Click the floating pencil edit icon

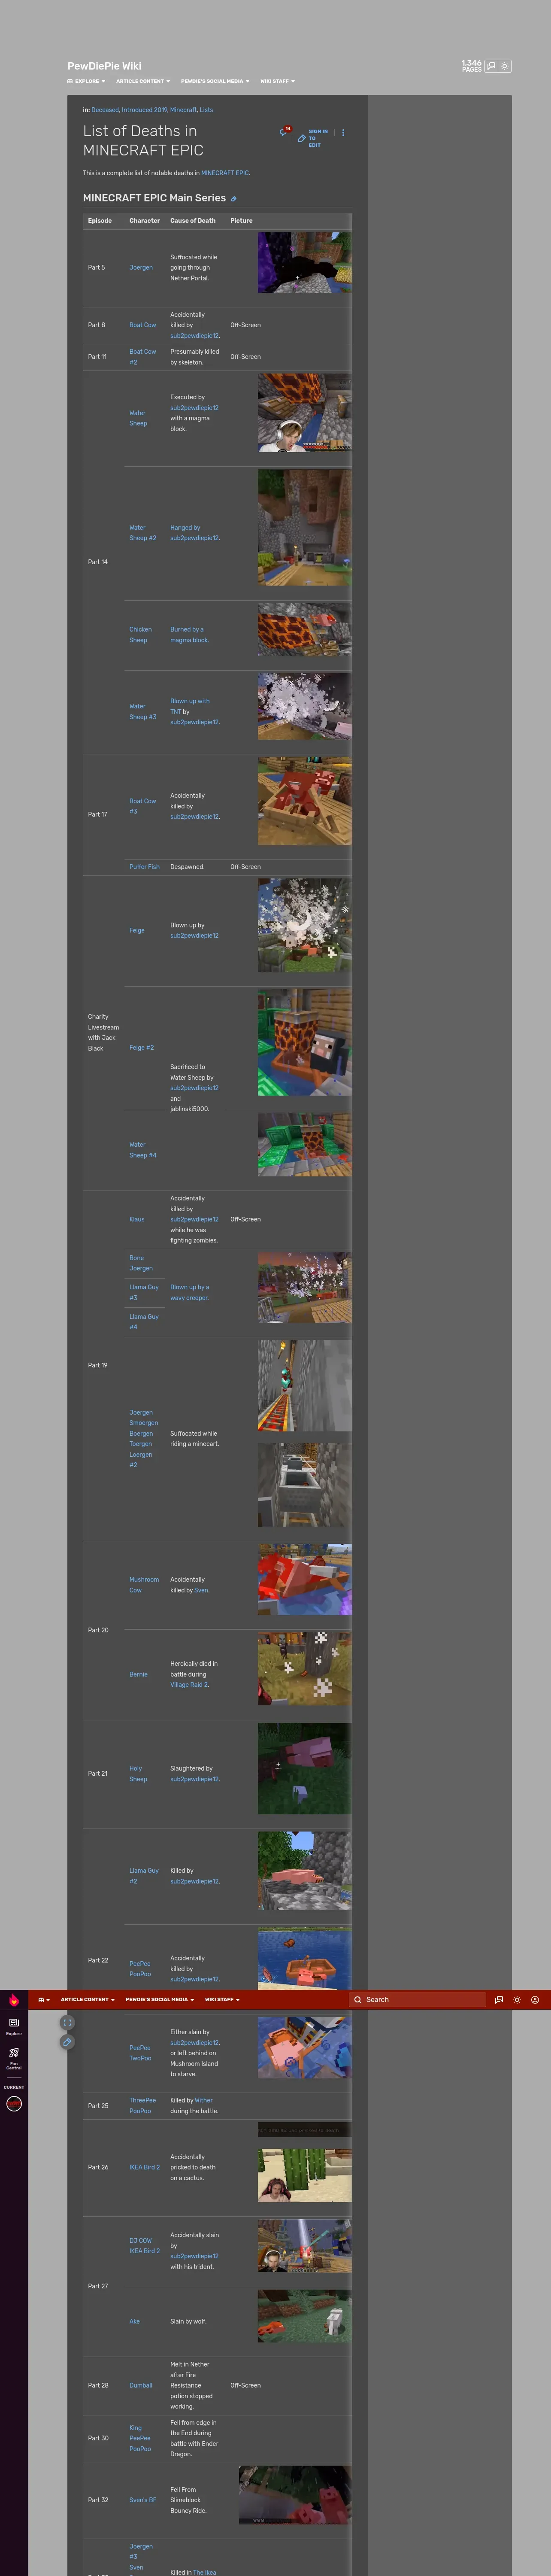[x=67, y=2042]
